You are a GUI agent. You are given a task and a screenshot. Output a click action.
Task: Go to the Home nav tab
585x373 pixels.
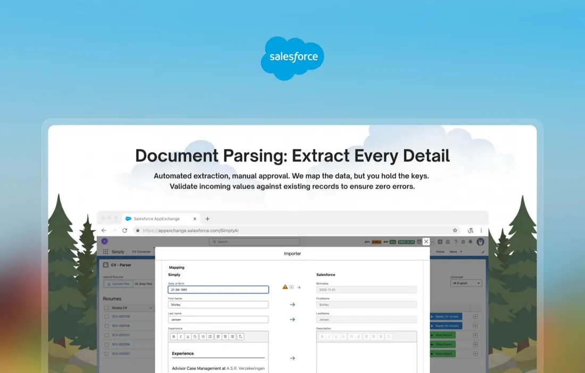440,252
